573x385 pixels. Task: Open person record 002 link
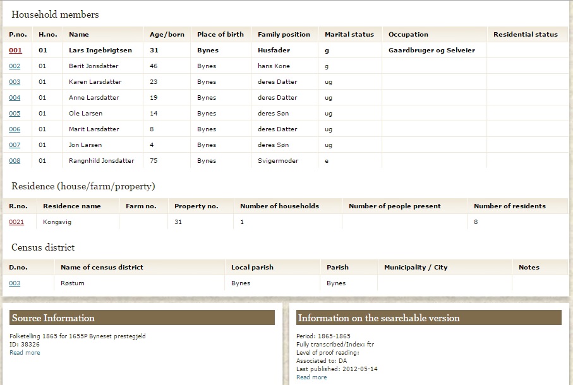point(15,66)
